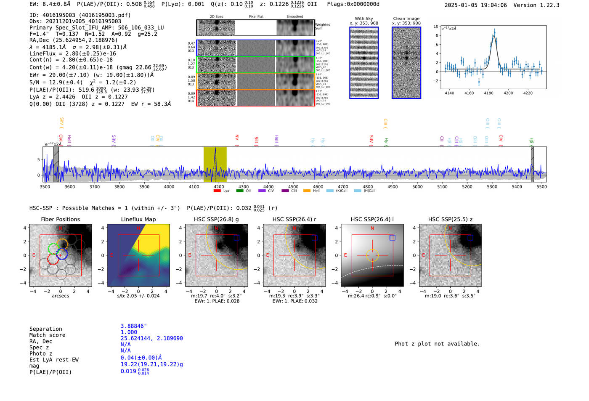Image resolution: width=589 pixels, height=401 pixels.
Task: Click the Phot z plot not available message
Action: [437, 344]
